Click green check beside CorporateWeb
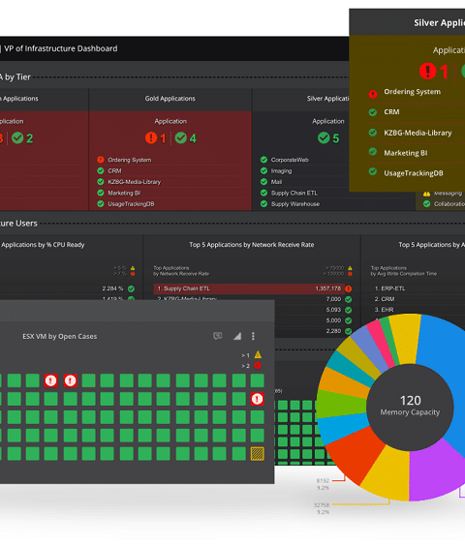Viewport: 465px width, 545px height. pos(263,160)
